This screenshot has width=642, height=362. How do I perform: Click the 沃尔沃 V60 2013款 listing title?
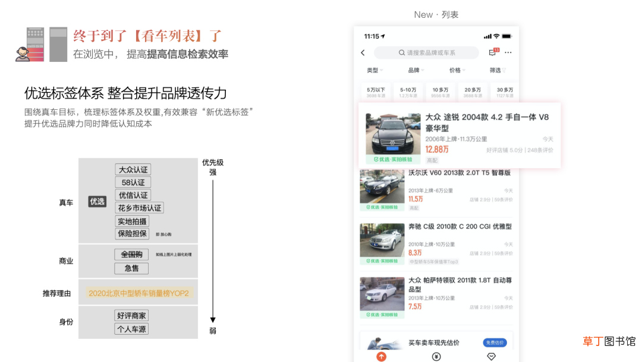tap(460, 173)
